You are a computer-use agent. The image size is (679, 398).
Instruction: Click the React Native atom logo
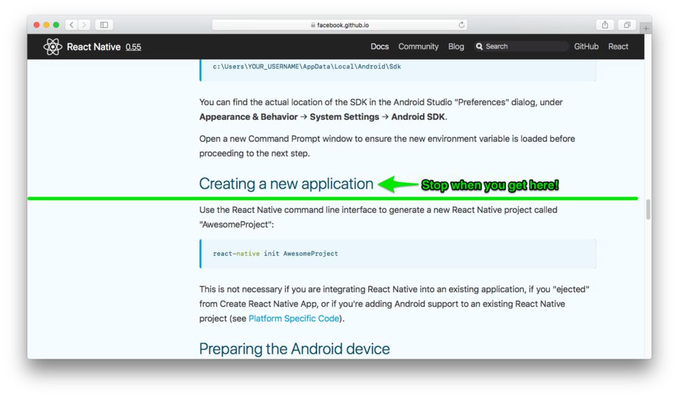53,47
